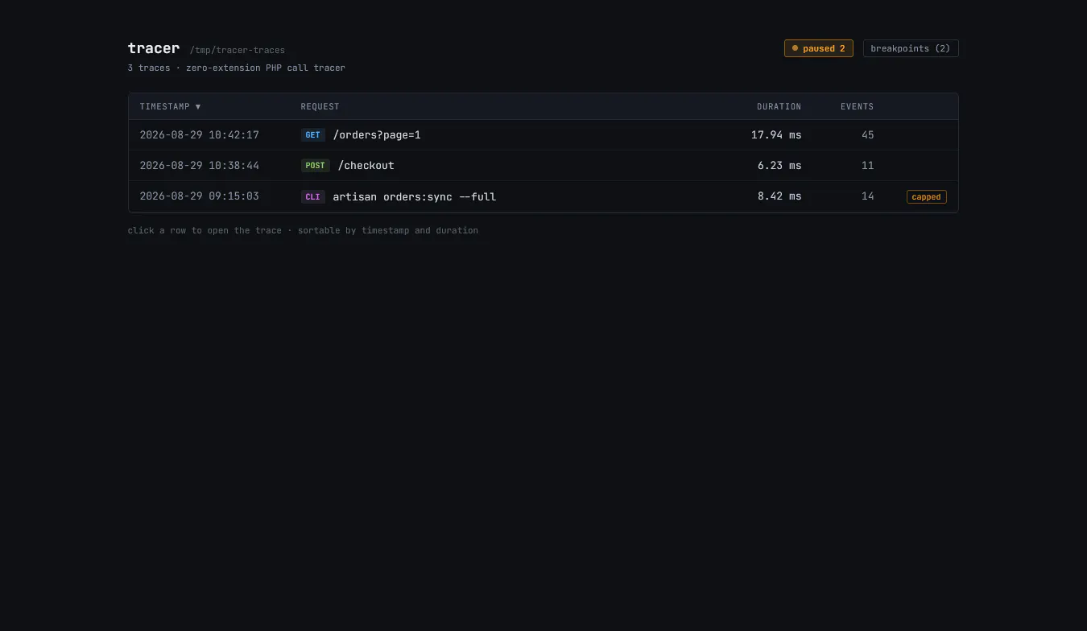1087x631 pixels.
Task: Click the 3 traces subtitle text
Action: click(237, 68)
